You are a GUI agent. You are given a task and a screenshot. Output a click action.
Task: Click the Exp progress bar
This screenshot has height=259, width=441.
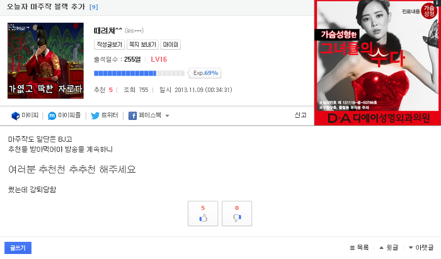tap(139, 73)
